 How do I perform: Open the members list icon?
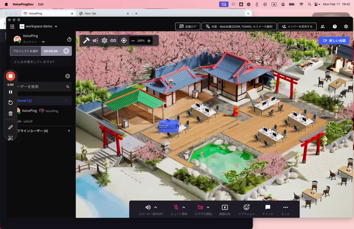(x=323, y=26)
